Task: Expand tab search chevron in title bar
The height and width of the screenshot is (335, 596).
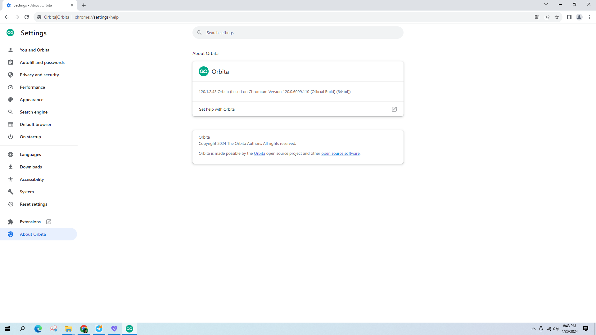Action: point(546,5)
